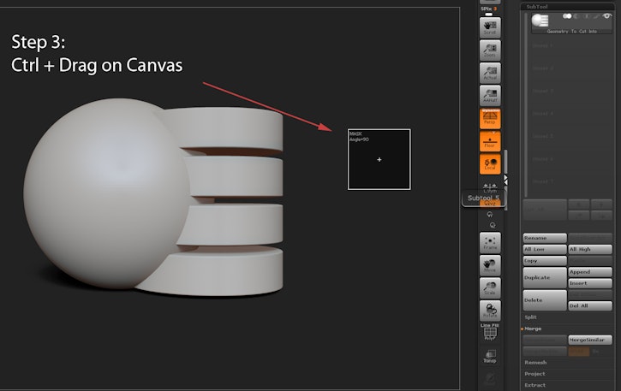The image size is (621, 391).
Task: Click Del All subtools button
Action: coord(590,306)
